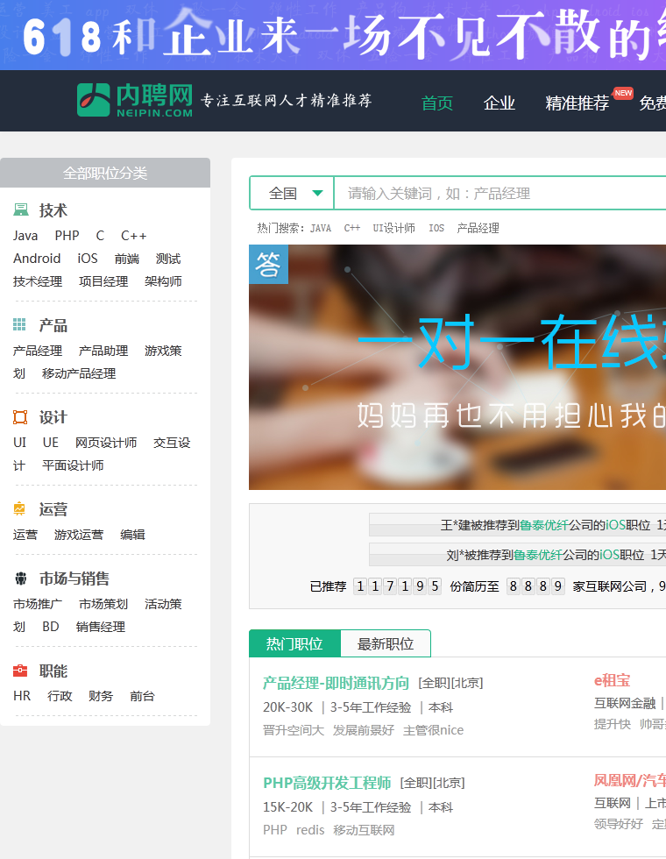Viewport: 666px width, 859px height.
Task: Open the 企业 nav item
Action: point(499,103)
